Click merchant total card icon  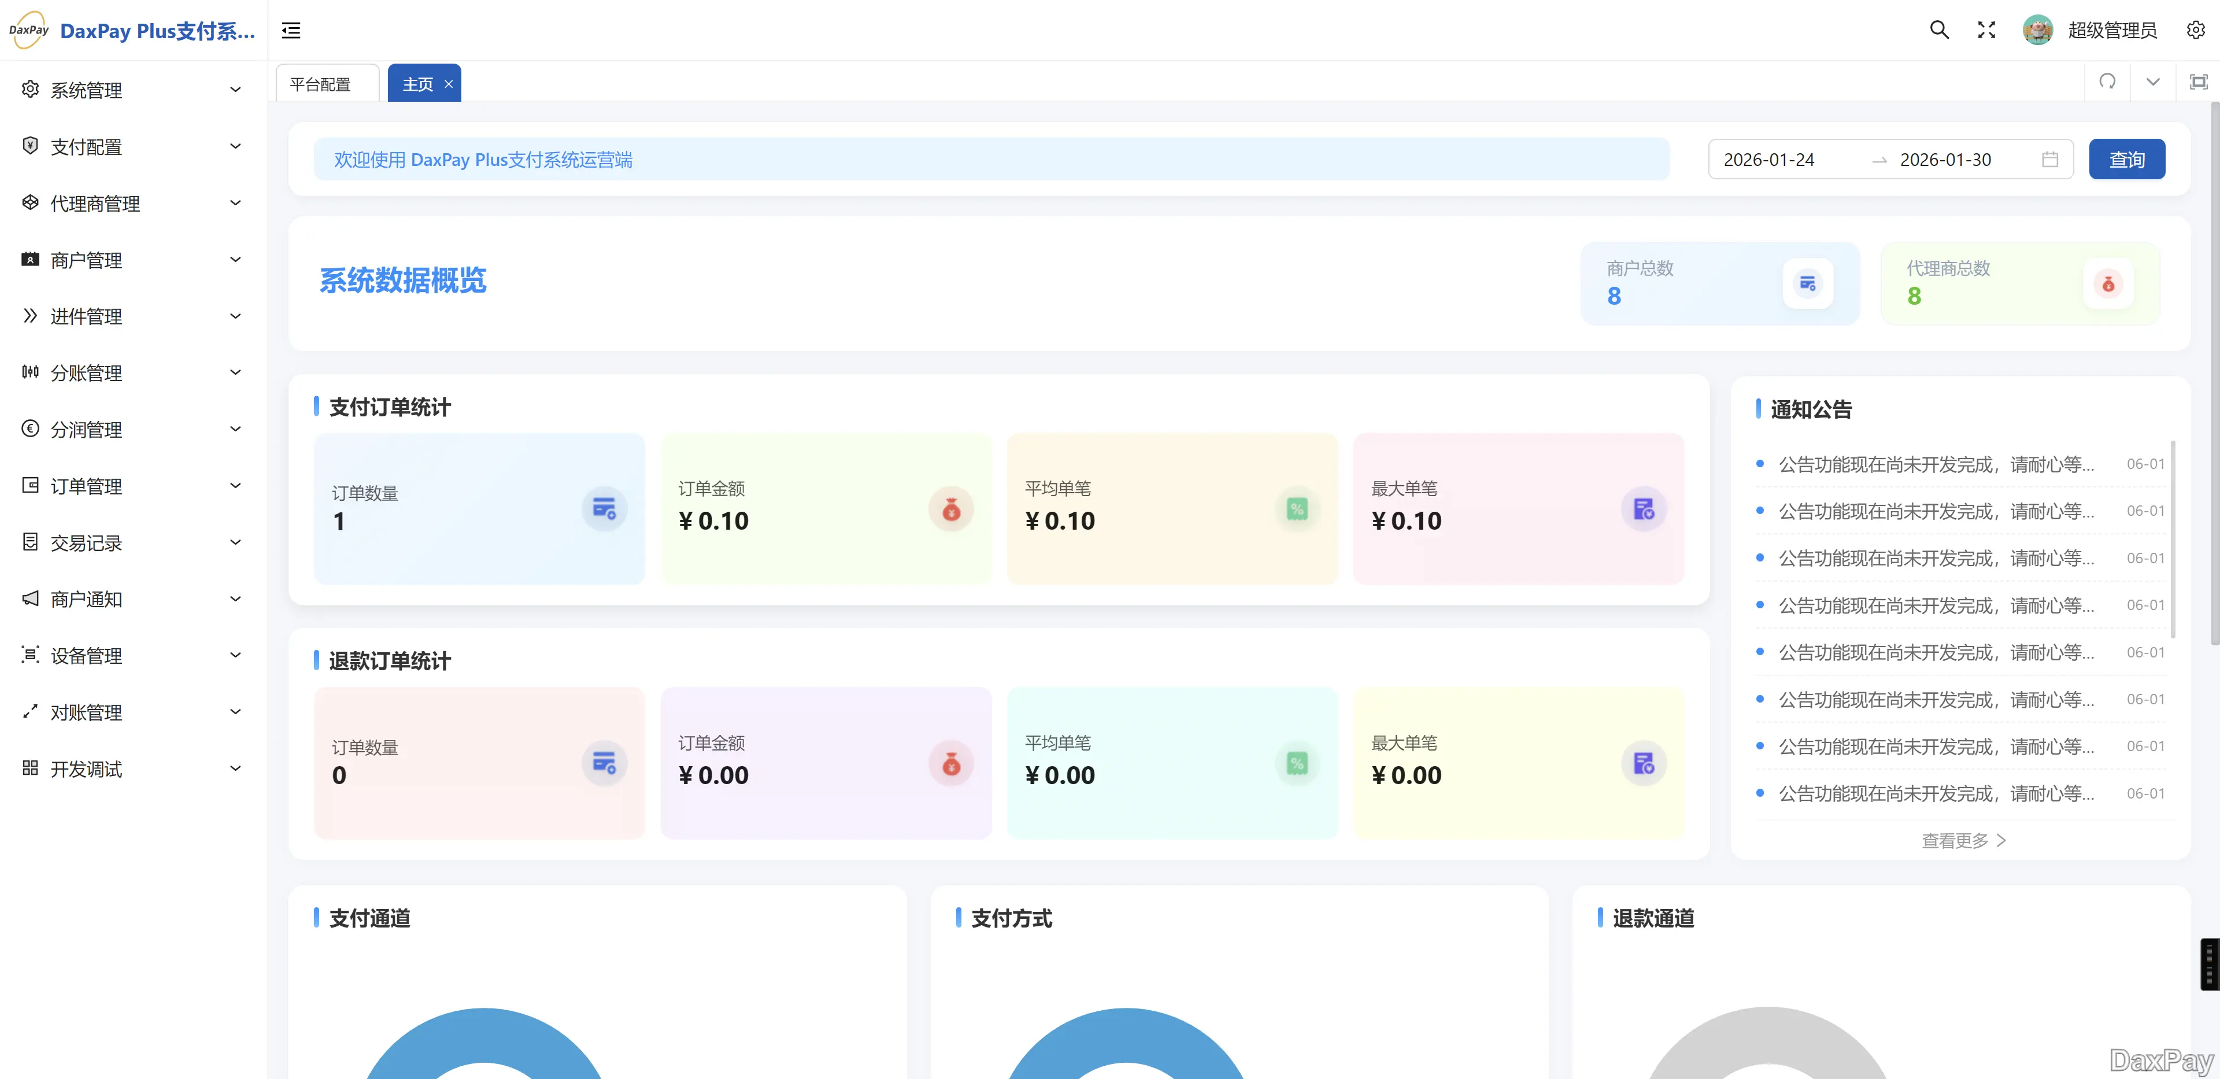(1807, 283)
